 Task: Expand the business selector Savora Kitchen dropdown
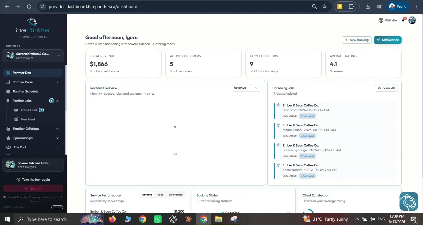pos(33,56)
